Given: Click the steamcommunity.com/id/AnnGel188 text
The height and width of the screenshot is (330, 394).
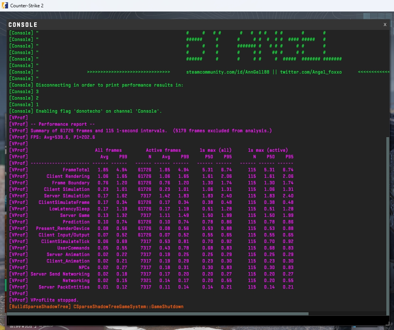Looking at the screenshot, I should (228, 72).
